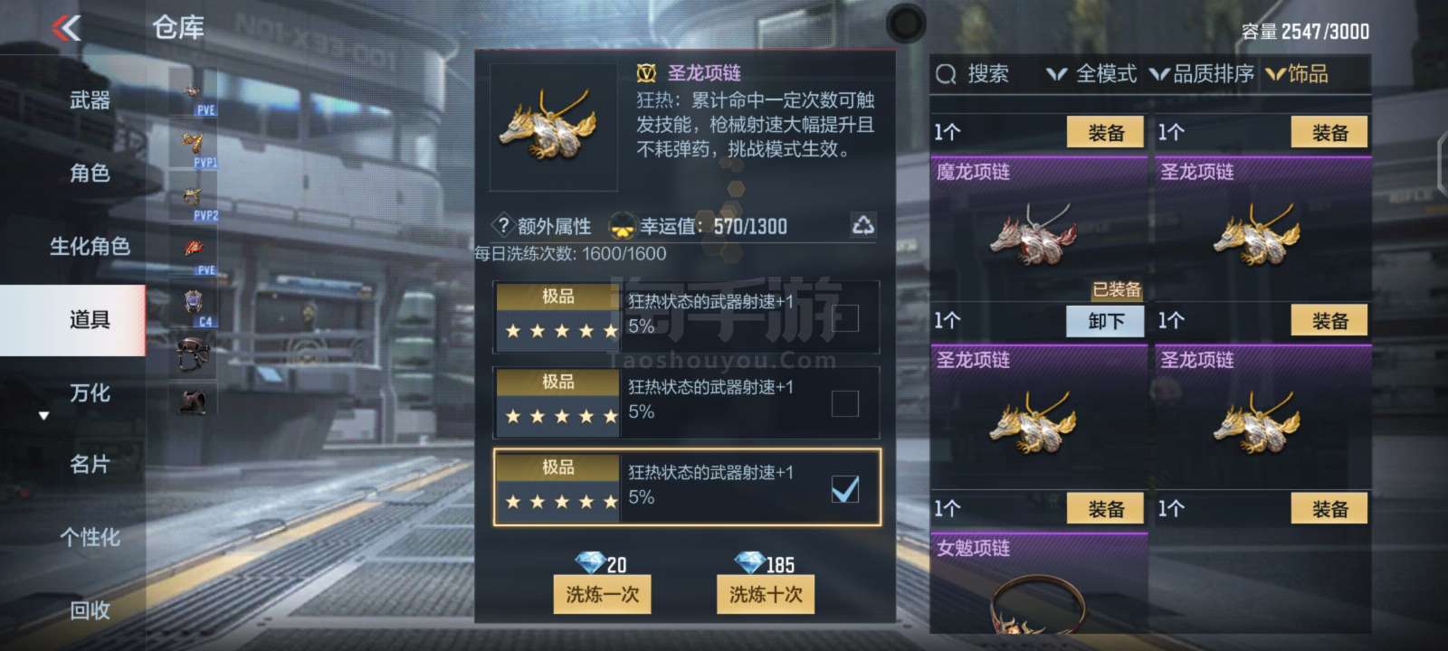Open the 品质排序 sort dropdown

coord(1202,74)
